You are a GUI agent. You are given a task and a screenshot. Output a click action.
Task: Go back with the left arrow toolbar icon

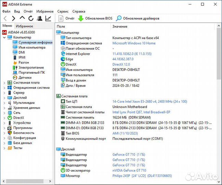coord(5,18)
